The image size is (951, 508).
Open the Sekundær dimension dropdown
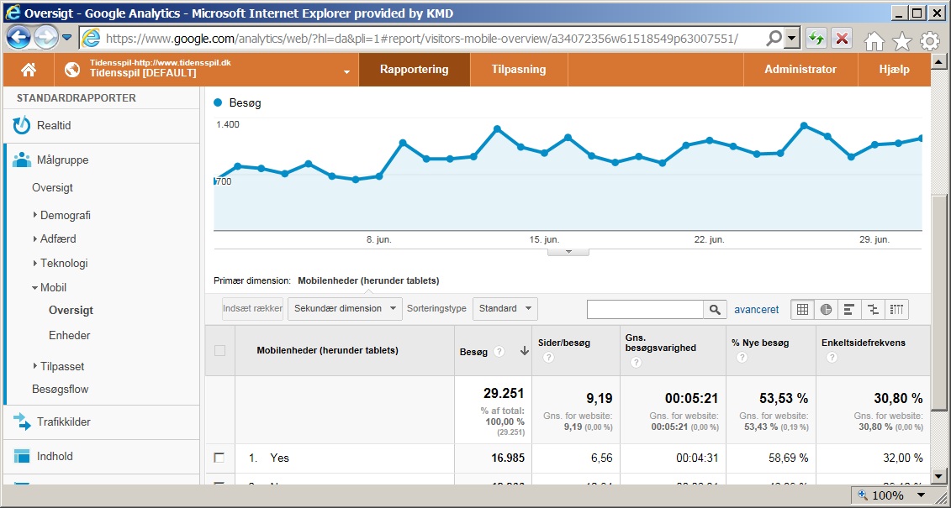click(345, 308)
